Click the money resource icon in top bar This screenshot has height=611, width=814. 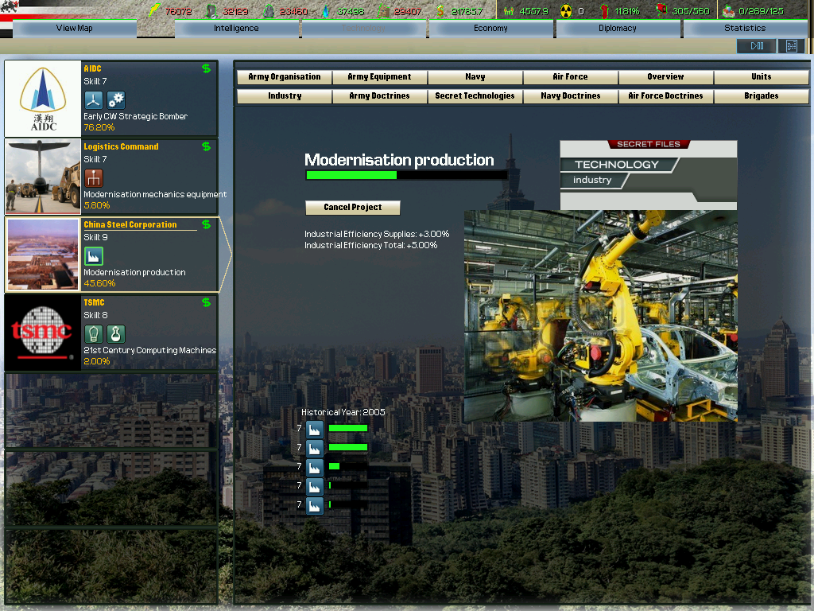coord(439,11)
